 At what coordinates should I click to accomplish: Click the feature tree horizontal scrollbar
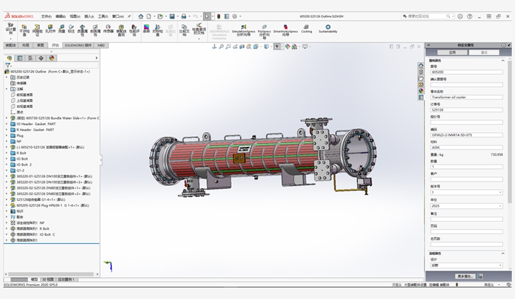coord(51,274)
